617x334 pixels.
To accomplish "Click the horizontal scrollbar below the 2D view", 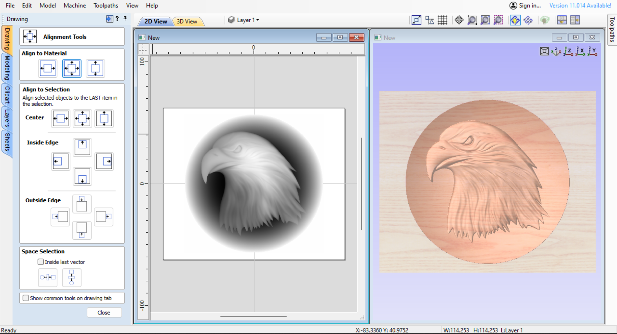I will coord(253,317).
